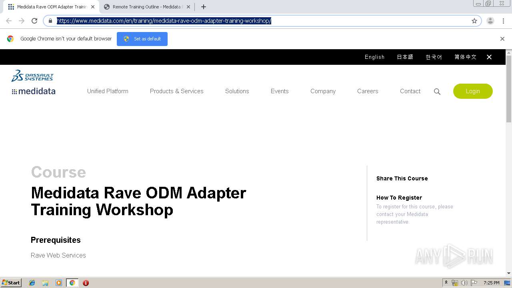Click the Chrome taskbar icon
The height and width of the screenshot is (288, 512).
point(72,283)
